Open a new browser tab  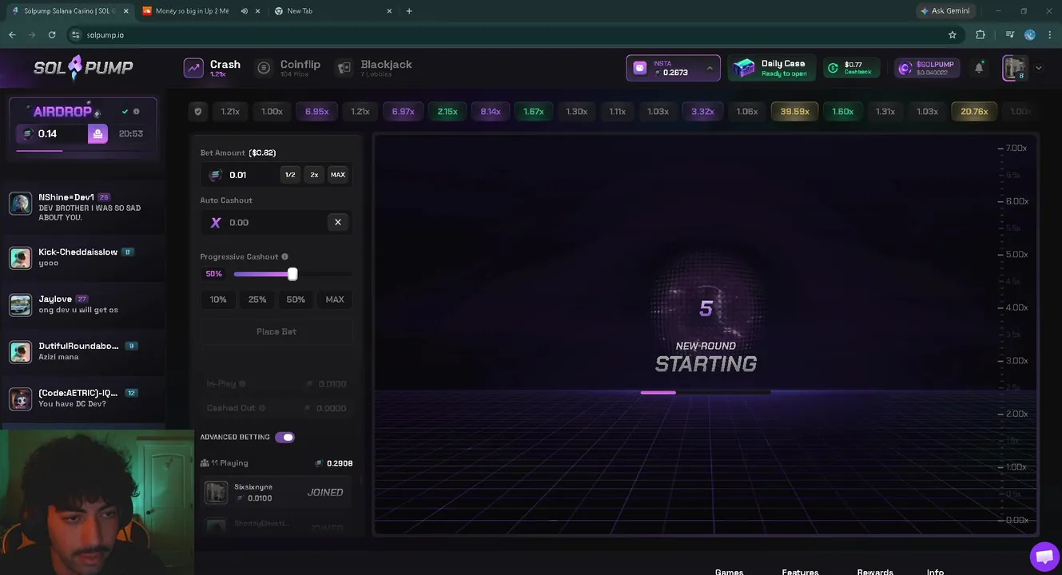click(x=409, y=11)
